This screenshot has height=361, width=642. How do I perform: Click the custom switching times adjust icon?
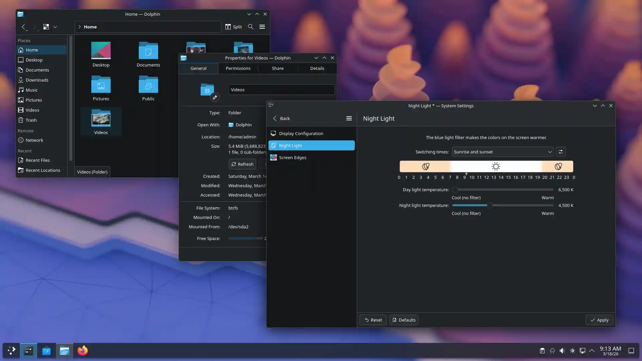tap(561, 152)
